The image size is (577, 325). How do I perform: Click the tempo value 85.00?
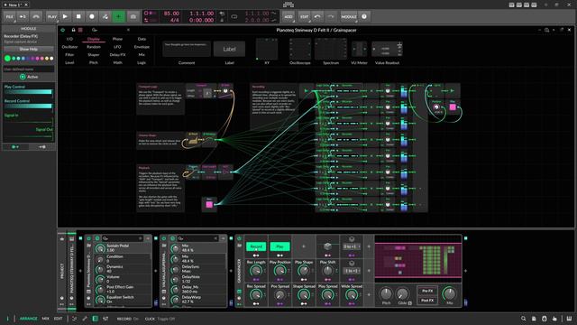(x=171, y=14)
